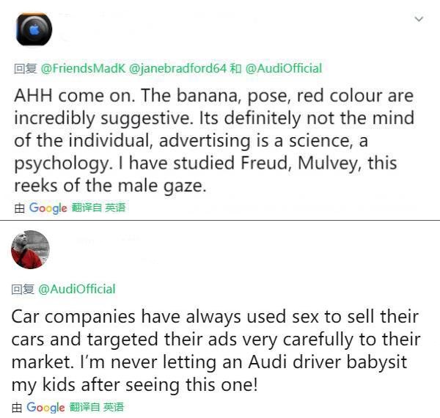Open the red-jacket user's profile avatar
Image resolution: width=440 pixels, height=418 pixels.
pyautogui.click(x=30, y=249)
